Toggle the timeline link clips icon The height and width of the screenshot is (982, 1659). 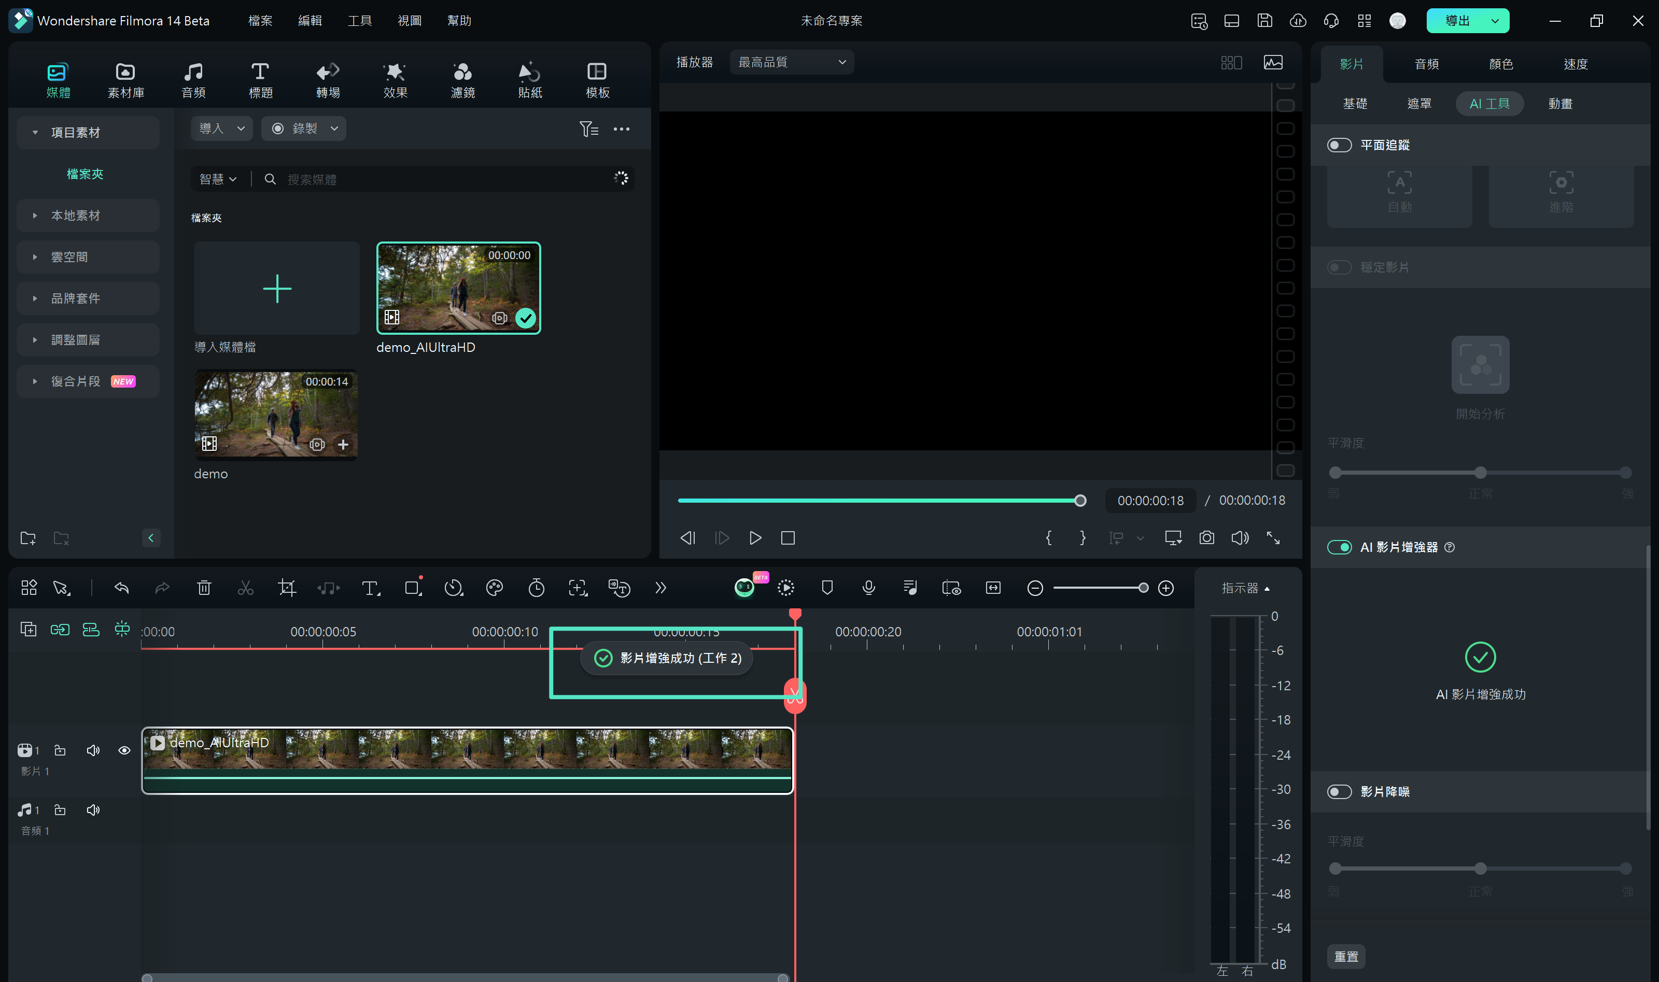[x=60, y=629]
